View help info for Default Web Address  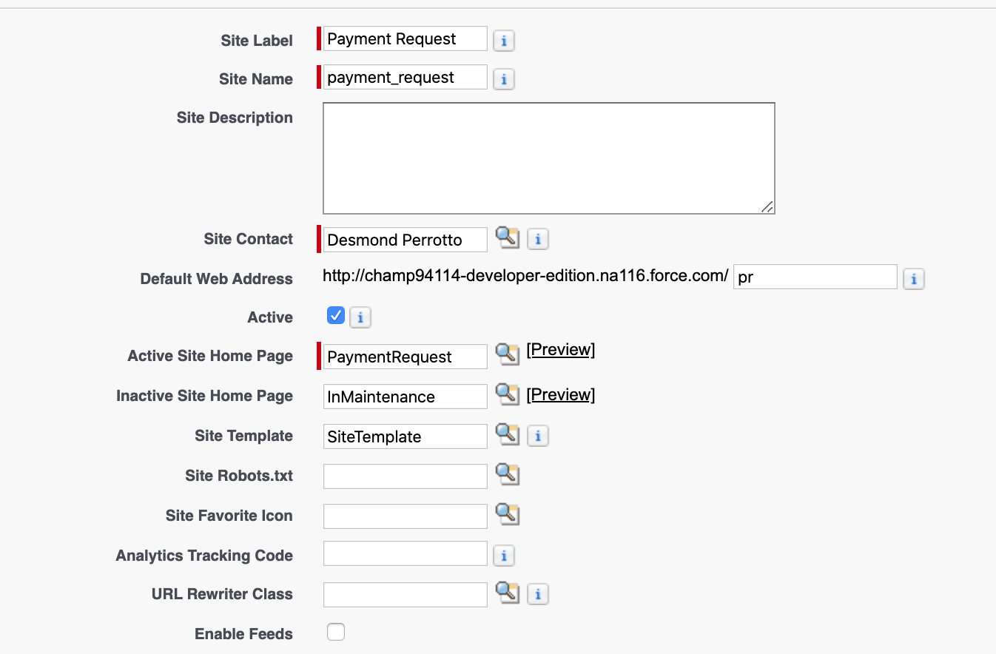point(914,279)
